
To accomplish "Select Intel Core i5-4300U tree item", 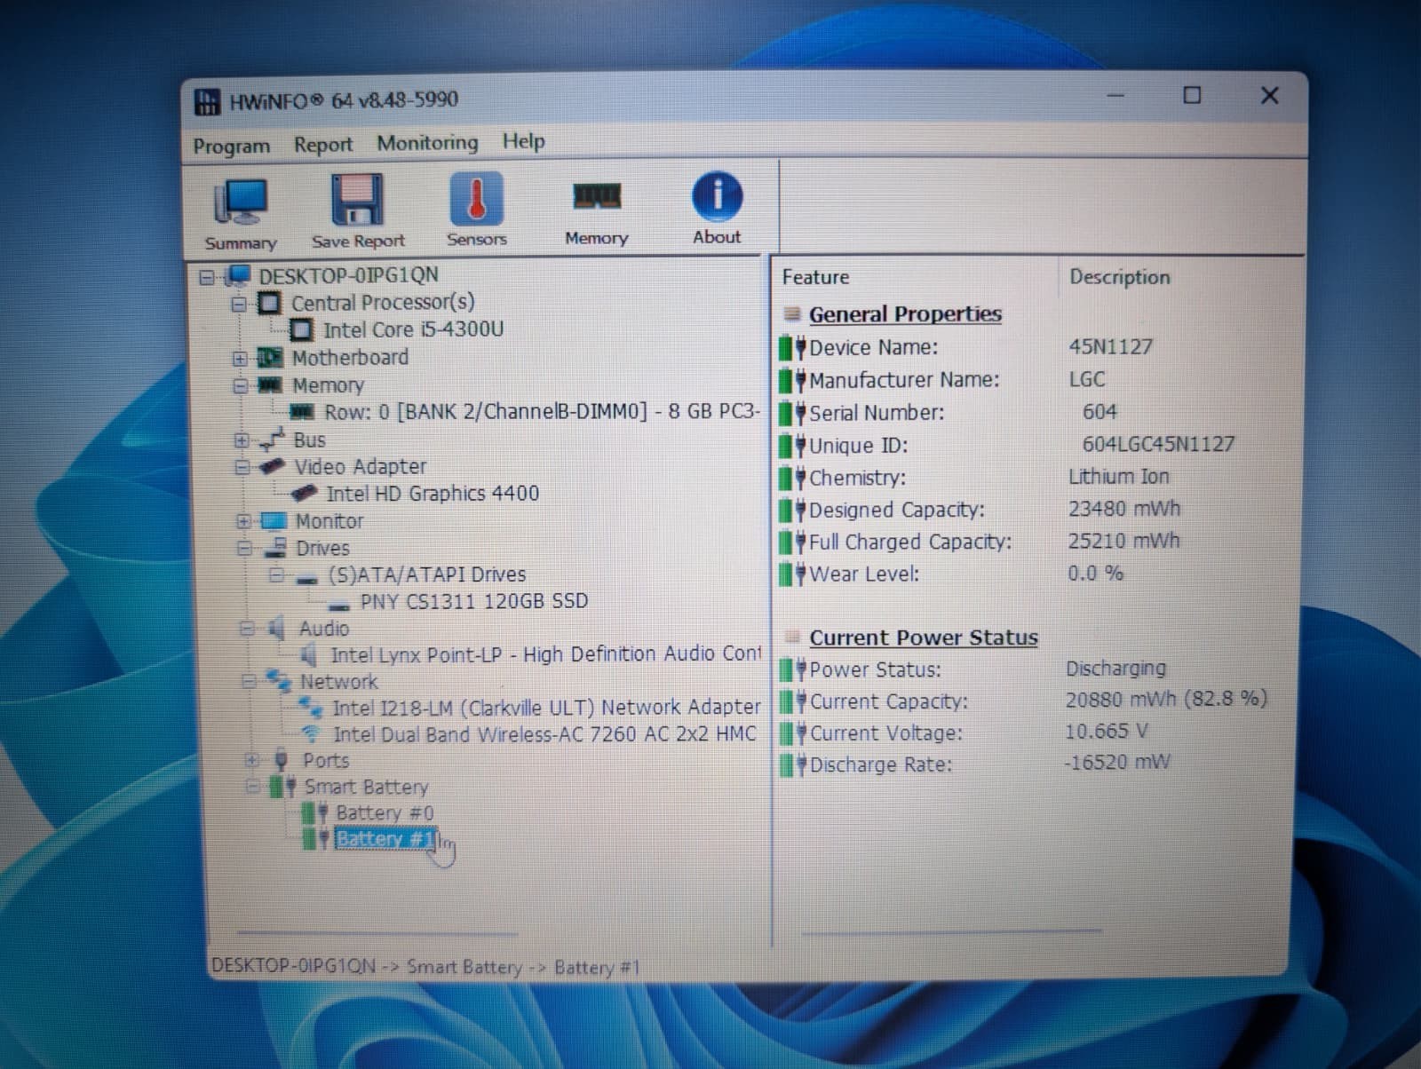I will coord(413,330).
